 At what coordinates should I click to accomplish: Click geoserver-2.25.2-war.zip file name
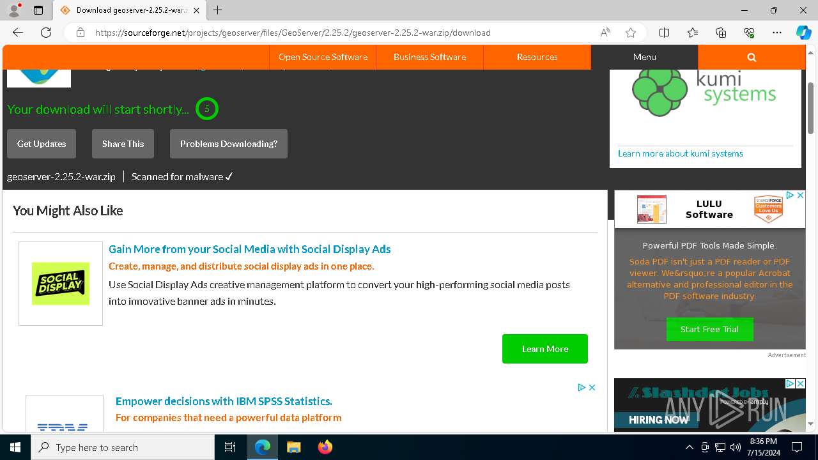(x=61, y=177)
